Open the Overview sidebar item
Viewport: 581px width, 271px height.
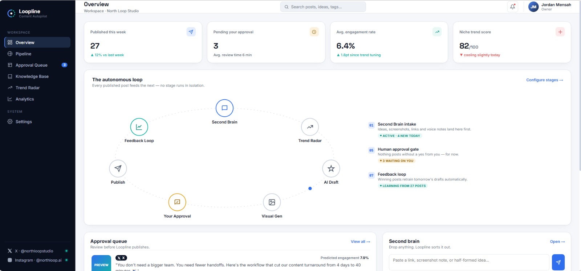(37, 42)
